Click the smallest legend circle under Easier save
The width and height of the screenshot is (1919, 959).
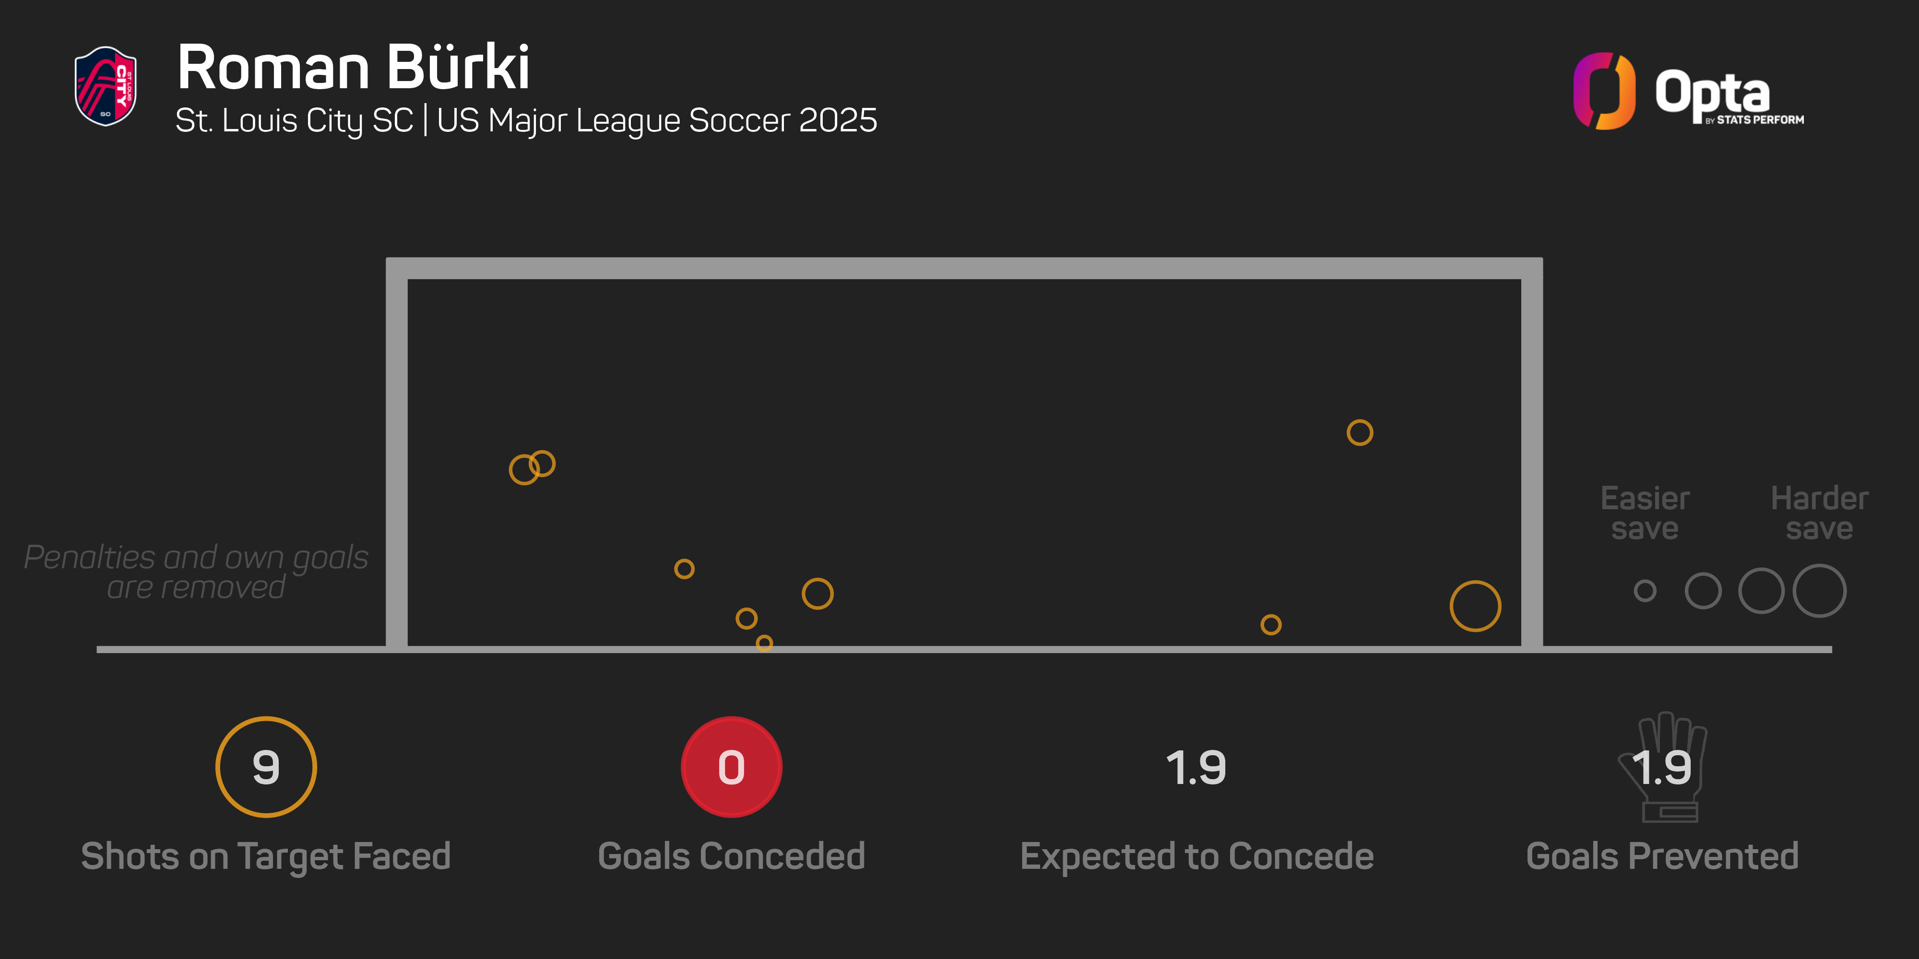(x=1645, y=591)
